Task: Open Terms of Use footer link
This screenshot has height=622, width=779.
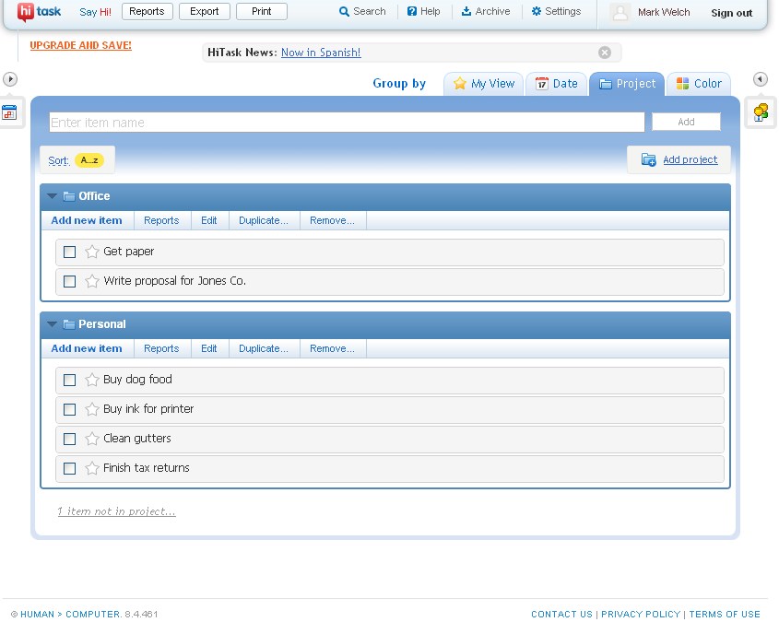Action: pos(725,614)
